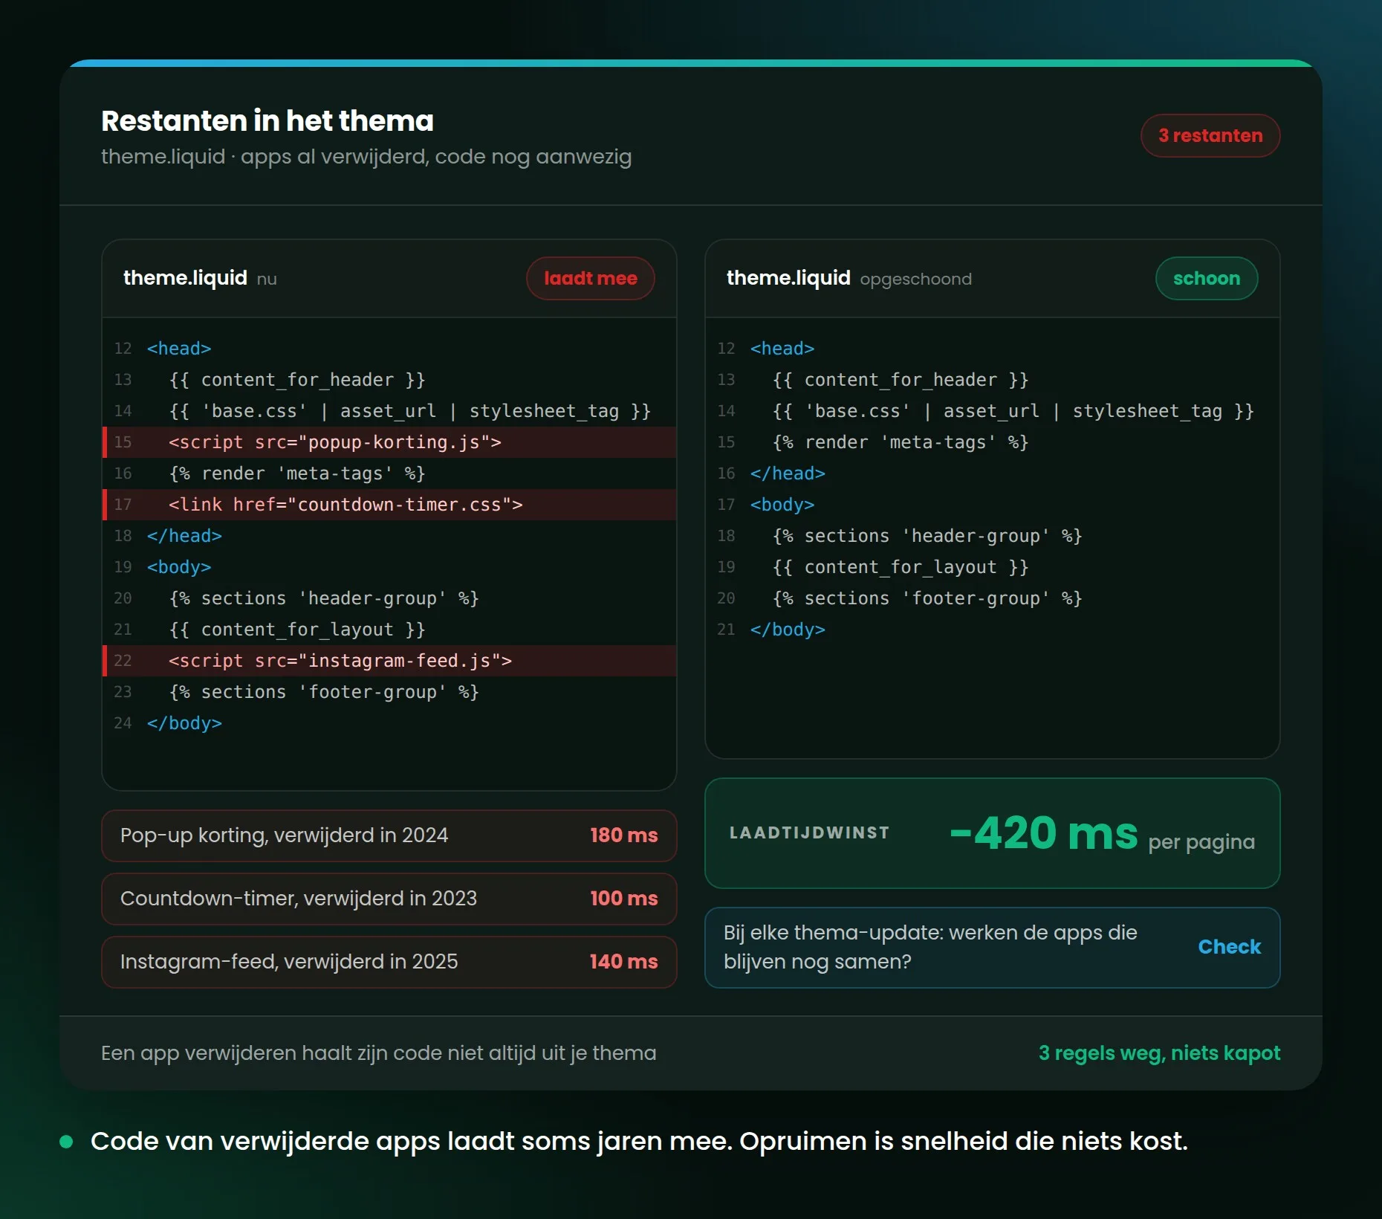1382x1219 pixels.
Task: Click the '100 ms' value
Action: tap(623, 899)
